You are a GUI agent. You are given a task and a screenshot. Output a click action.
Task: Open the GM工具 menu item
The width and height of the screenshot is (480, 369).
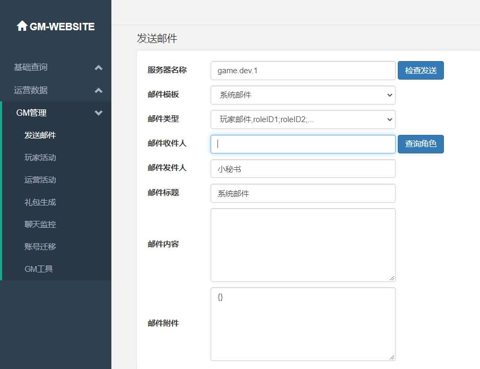[39, 269]
